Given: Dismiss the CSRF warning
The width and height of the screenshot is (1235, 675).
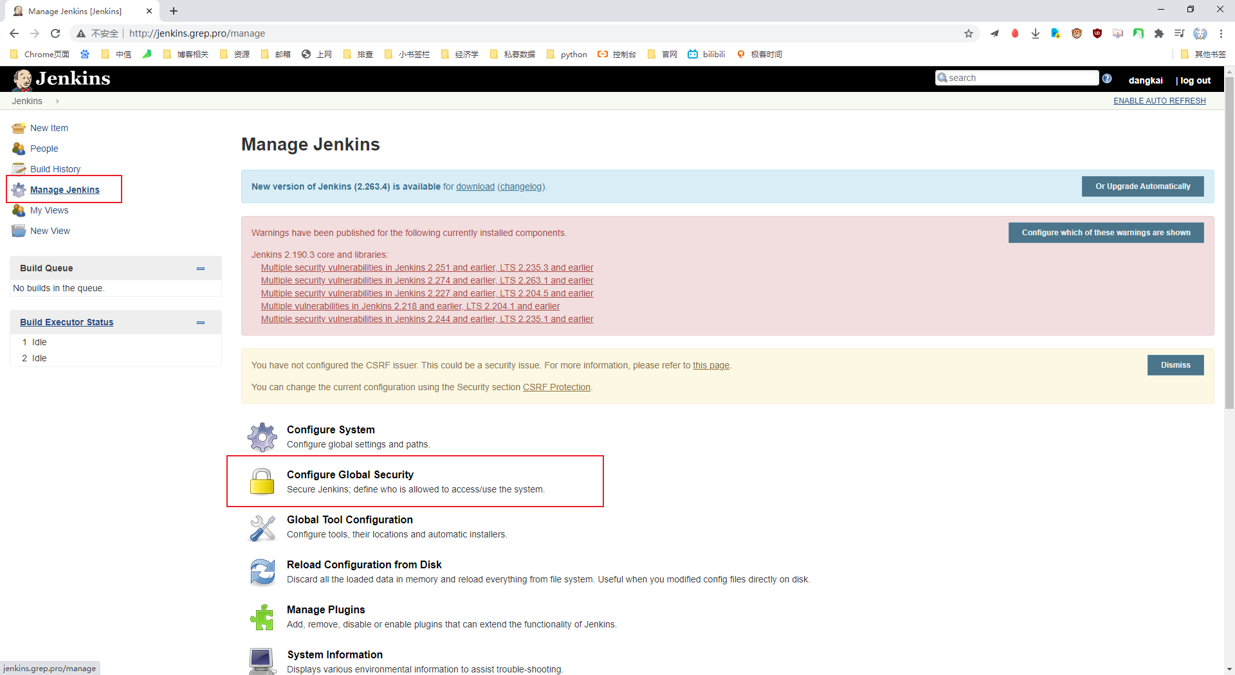Looking at the screenshot, I should point(1175,365).
